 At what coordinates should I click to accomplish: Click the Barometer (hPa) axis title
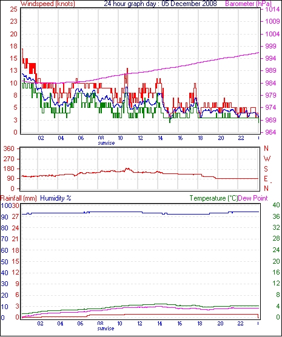click(249, 4)
